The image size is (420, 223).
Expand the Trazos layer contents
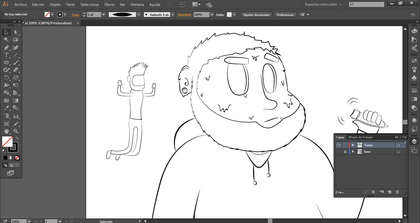click(353, 145)
